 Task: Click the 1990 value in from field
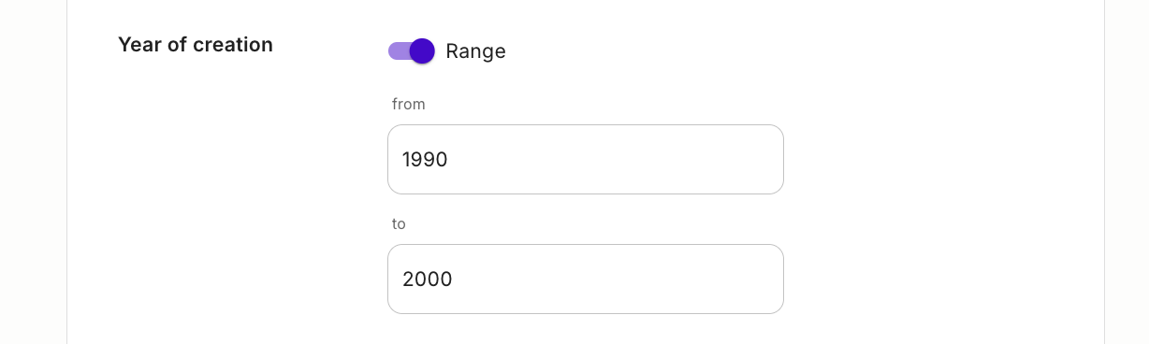point(425,160)
